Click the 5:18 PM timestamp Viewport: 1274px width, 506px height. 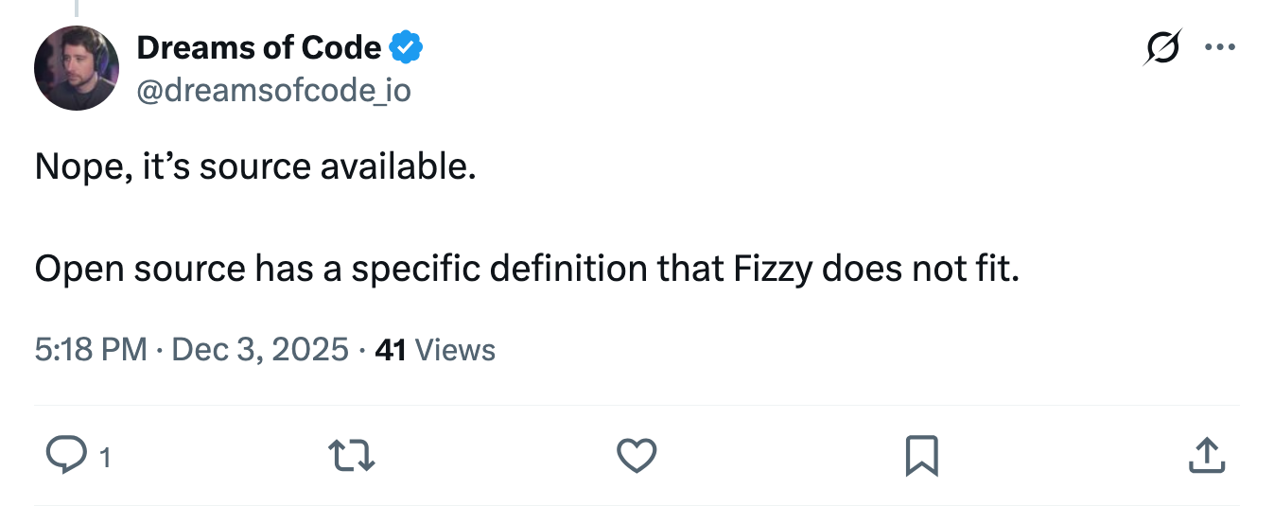point(90,350)
